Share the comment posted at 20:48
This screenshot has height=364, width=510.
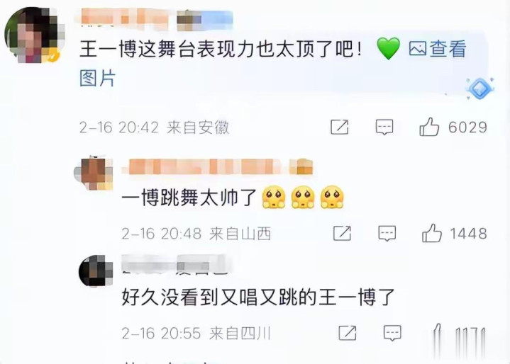342,233
